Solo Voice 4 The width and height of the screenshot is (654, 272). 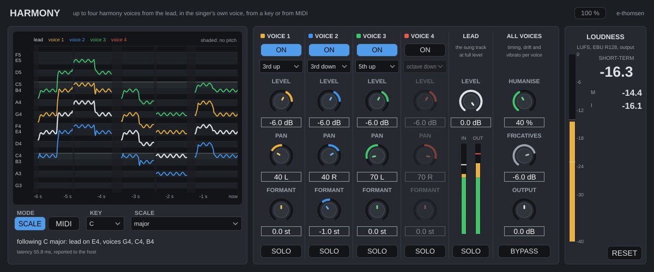click(x=425, y=251)
